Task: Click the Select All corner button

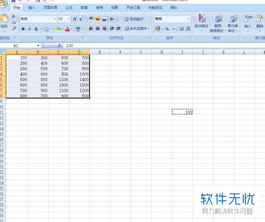Action: 3,52
